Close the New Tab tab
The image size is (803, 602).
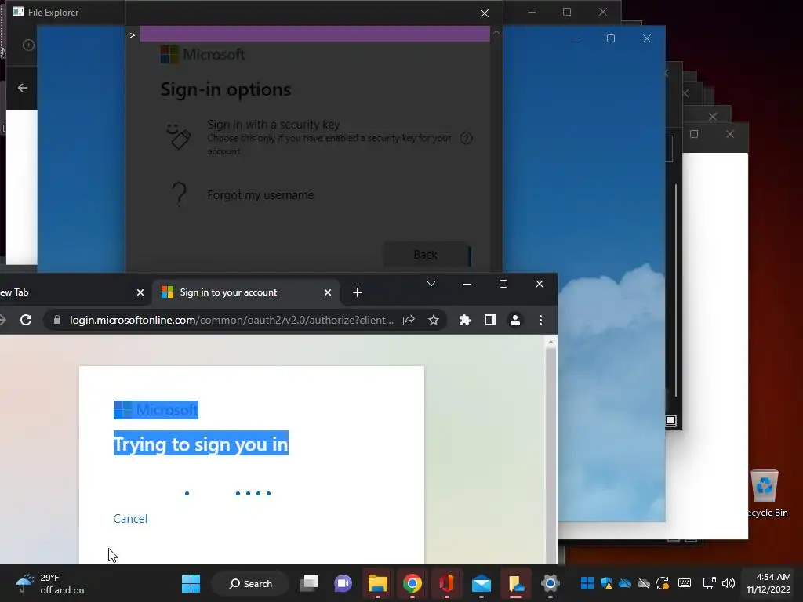[x=140, y=292]
